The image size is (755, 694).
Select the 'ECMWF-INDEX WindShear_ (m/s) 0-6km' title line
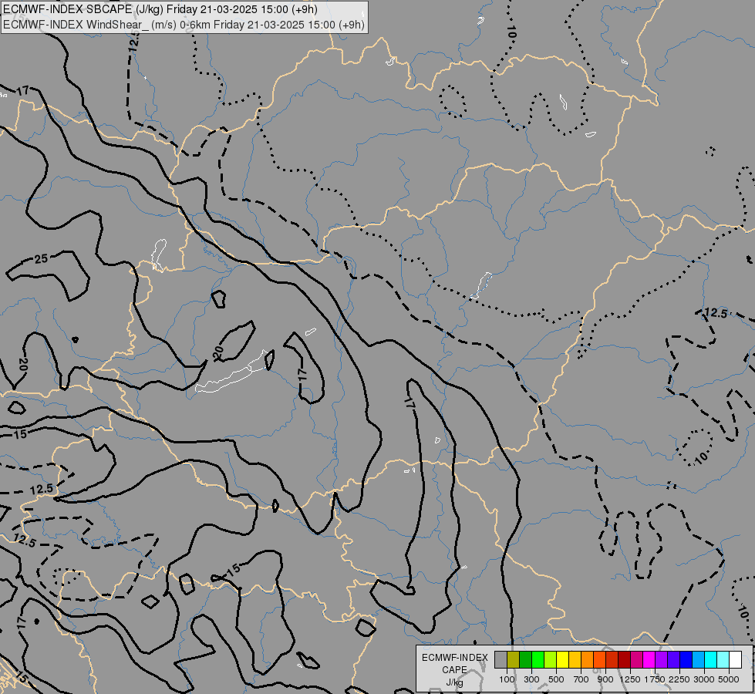(x=184, y=24)
